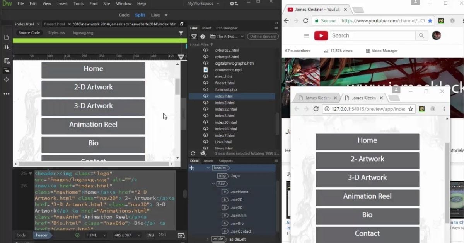Click the YouTube Search input field

tap(373, 36)
